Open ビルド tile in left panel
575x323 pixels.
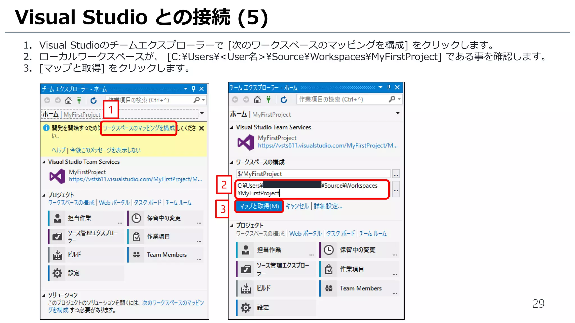86,255
